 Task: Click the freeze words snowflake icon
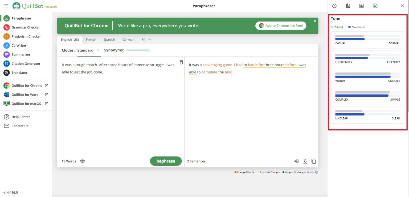coord(83,161)
